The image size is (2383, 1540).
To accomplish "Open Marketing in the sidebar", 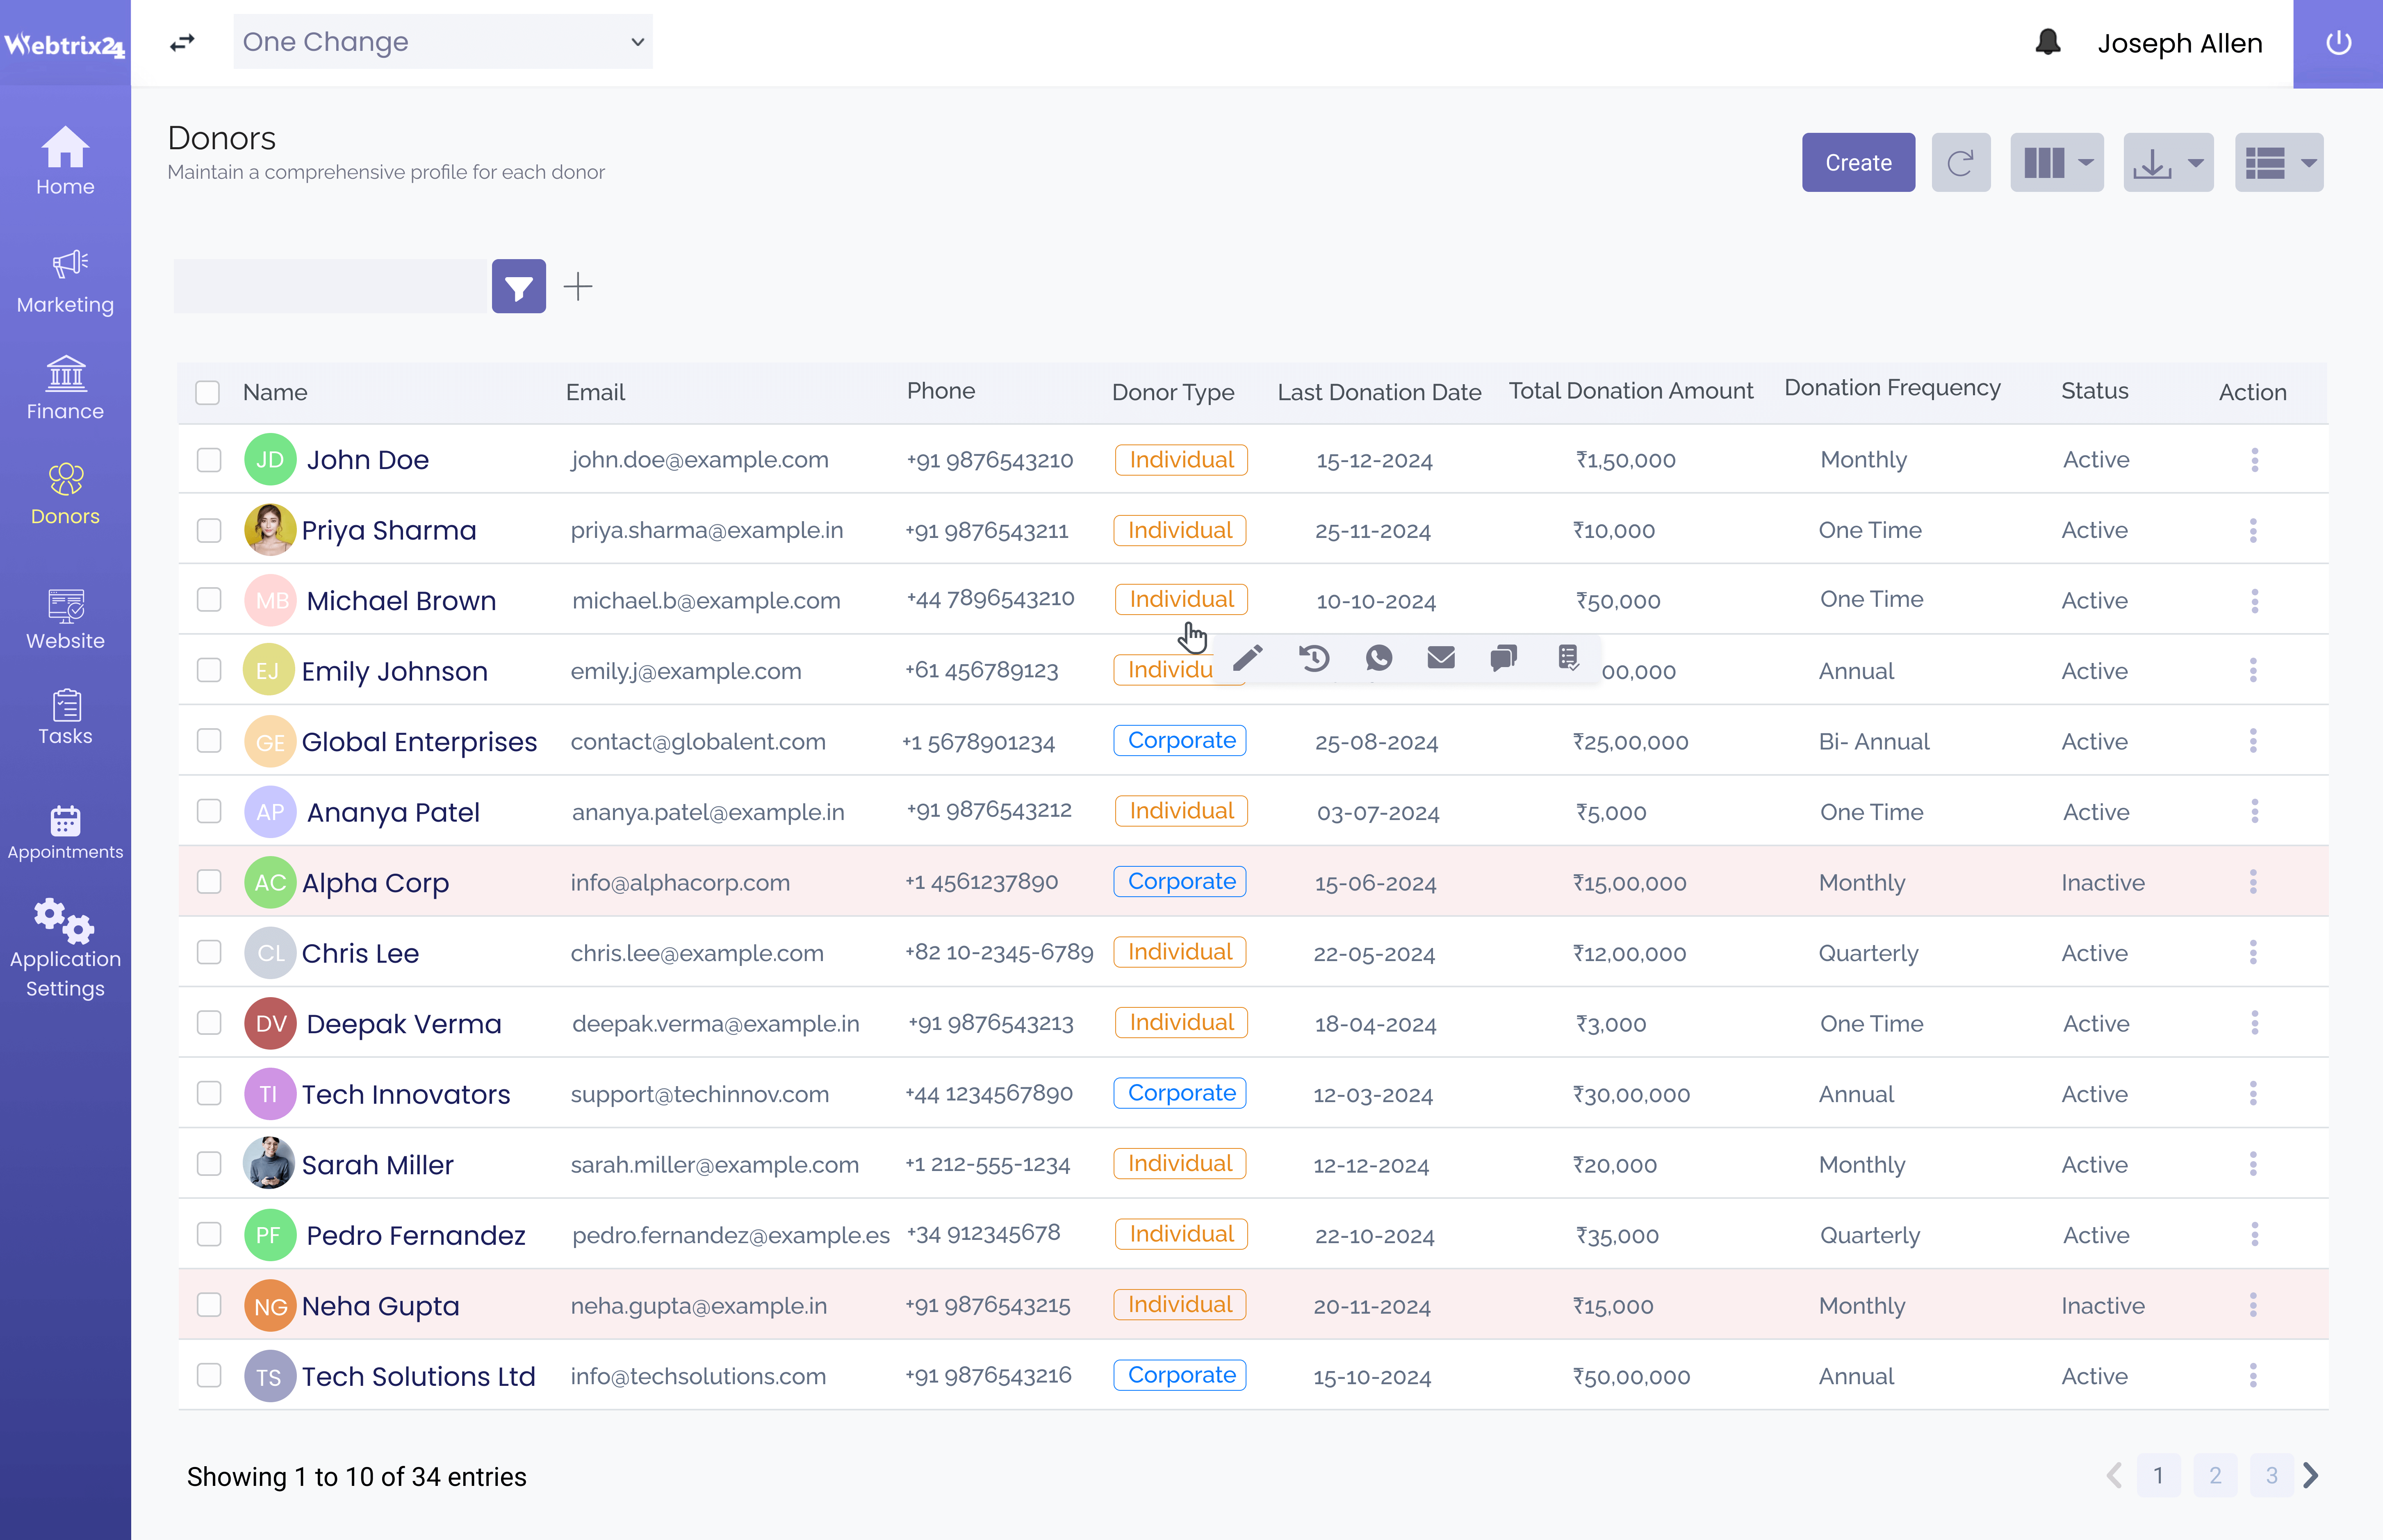I will point(65,282).
